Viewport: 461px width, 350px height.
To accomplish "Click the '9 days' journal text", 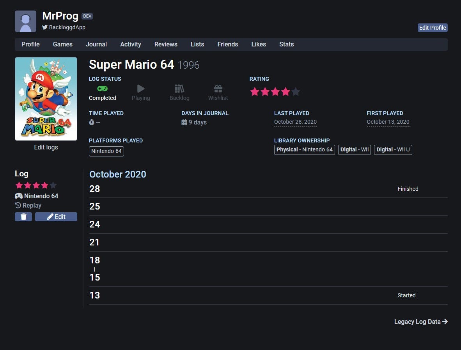I will pyautogui.click(x=198, y=122).
